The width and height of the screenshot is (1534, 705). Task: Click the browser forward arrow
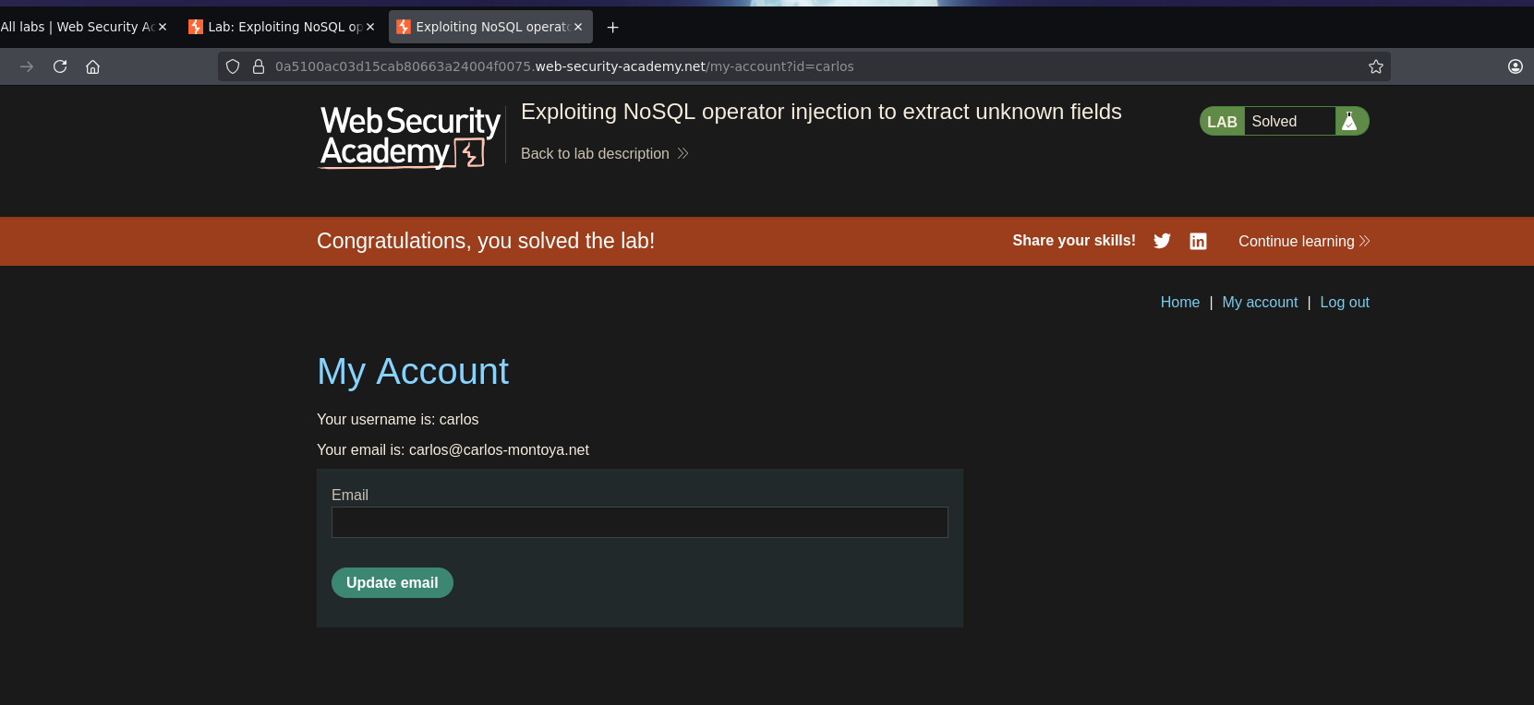click(27, 66)
